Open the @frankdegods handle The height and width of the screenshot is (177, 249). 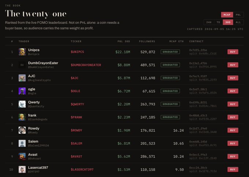(38, 119)
